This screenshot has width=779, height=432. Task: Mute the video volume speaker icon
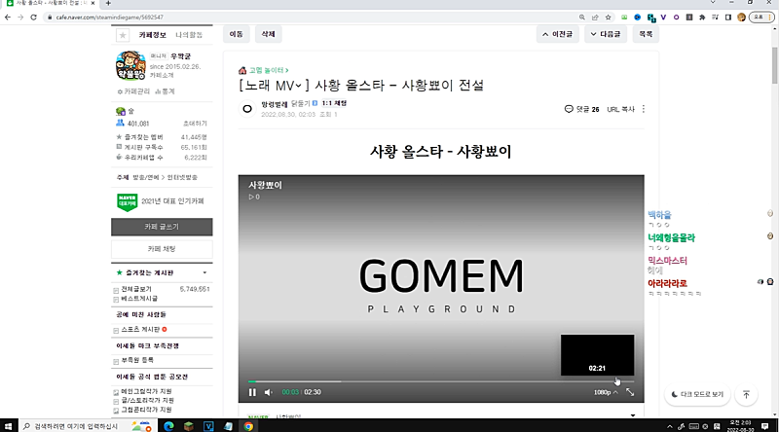point(269,392)
